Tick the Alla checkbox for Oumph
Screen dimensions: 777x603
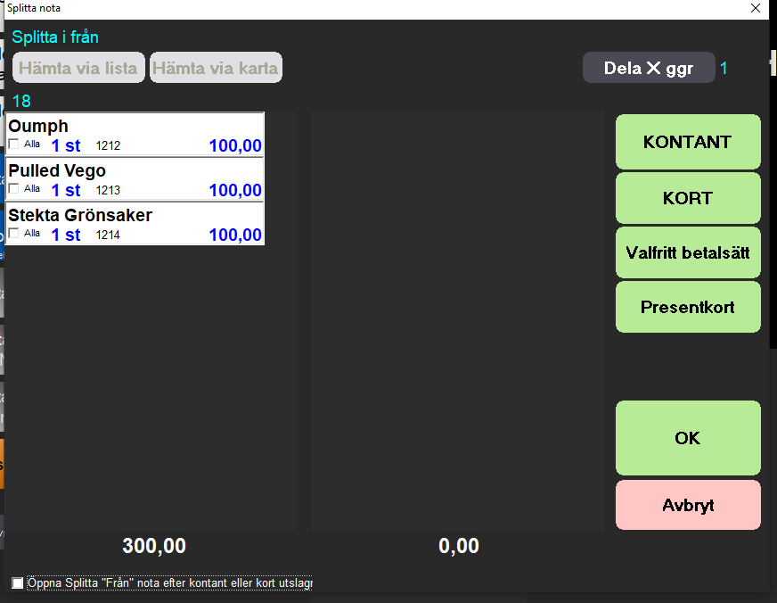coord(13,145)
